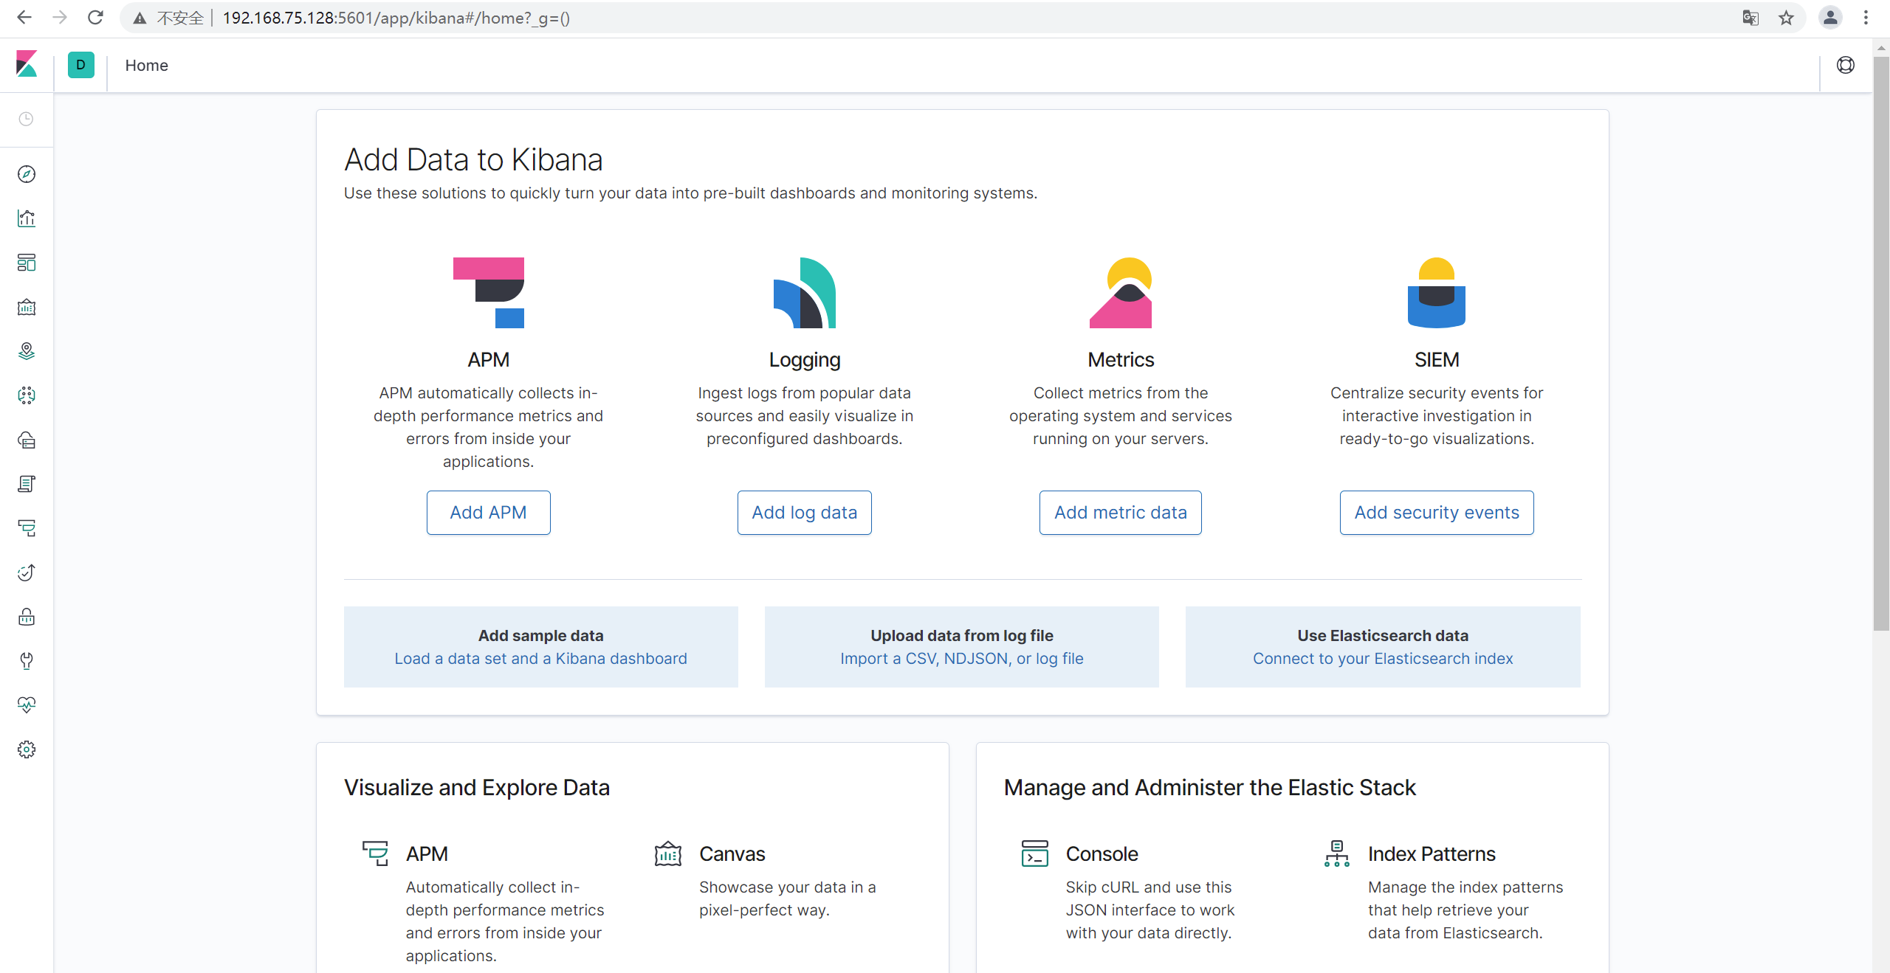Screen dimensions: 1890x973
Task: Click the Add security events button
Action: [1436, 513]
